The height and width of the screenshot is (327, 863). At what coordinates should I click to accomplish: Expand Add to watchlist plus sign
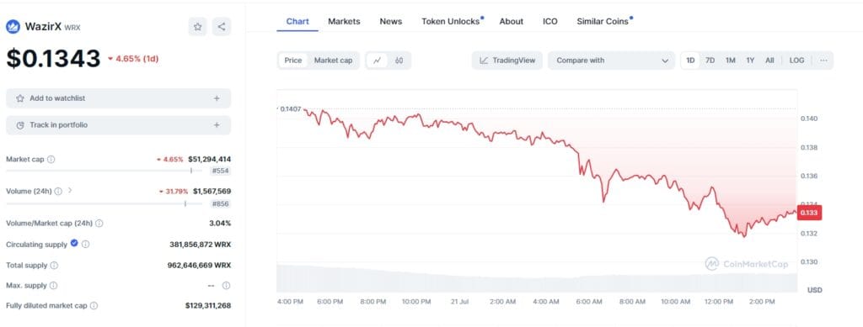coord(217,98)
